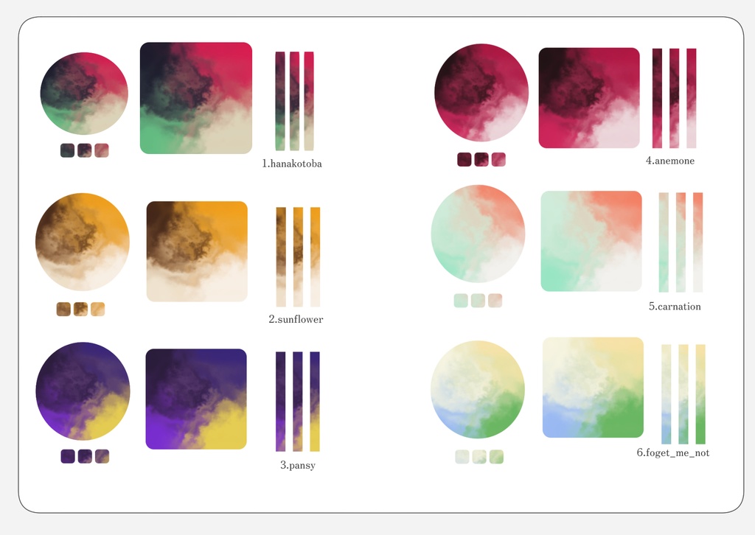755x535 pixels.
Task: Click the middle vertical strip of pansy
Action: click(x=298, y=401)
